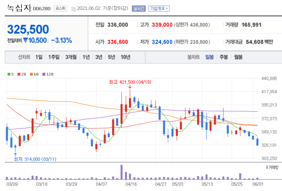Switch to 주봉 weekly candle chart
282x191 pixels.
click(x=224, y=57)
